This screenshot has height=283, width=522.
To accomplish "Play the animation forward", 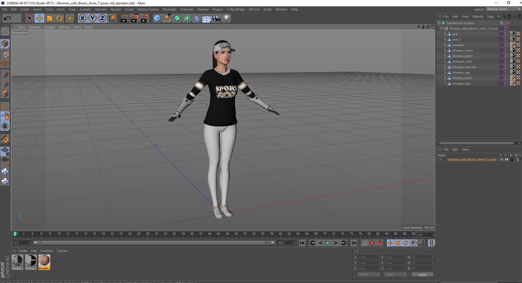I will tap(328, 243).
